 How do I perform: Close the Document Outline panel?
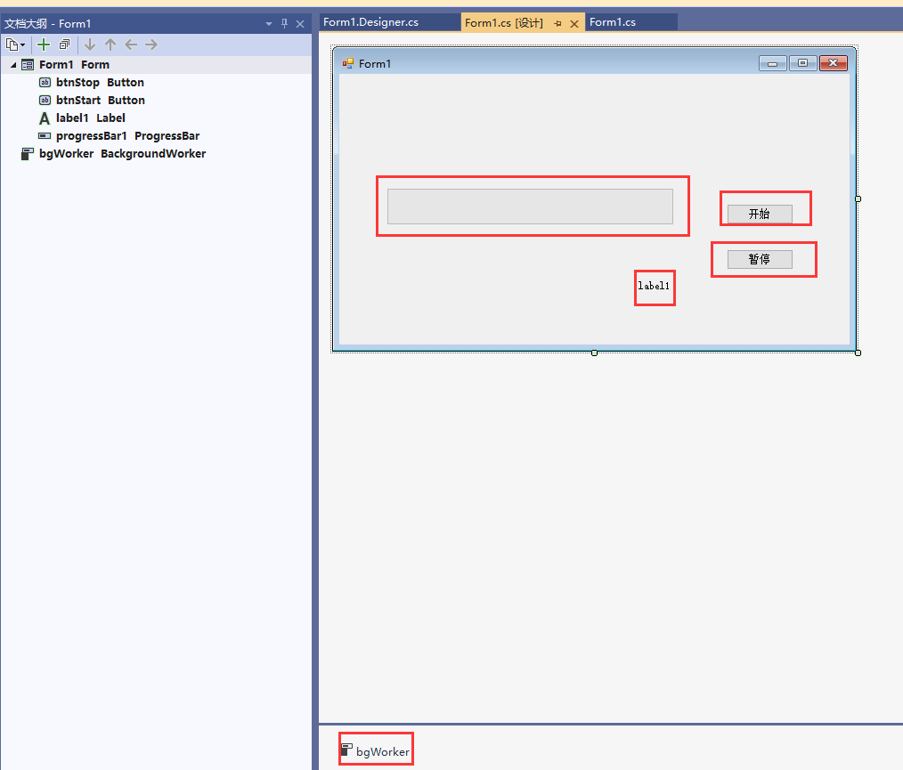pos(300,24)
